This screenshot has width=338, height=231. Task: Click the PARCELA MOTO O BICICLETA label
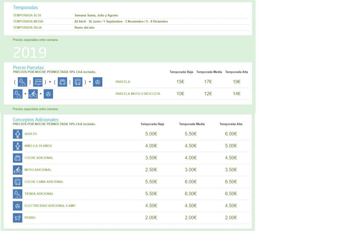[138, 94]
